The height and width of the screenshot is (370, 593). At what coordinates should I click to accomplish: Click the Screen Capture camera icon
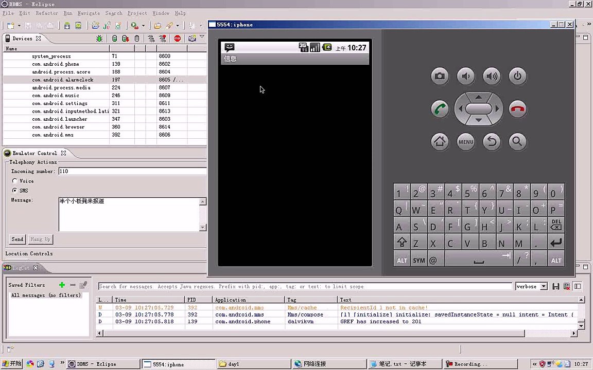[192, 39]
